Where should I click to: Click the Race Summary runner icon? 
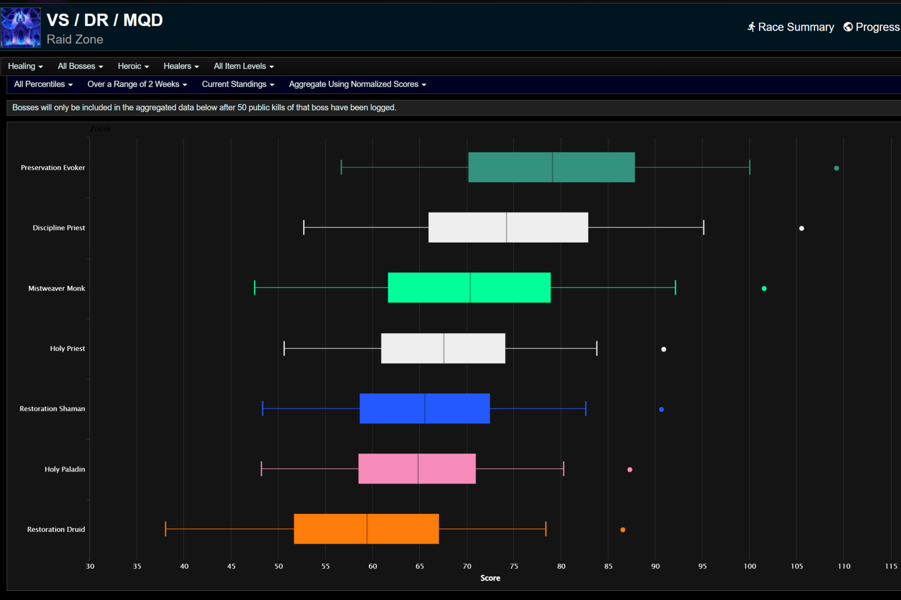click(x=751, y=27)
